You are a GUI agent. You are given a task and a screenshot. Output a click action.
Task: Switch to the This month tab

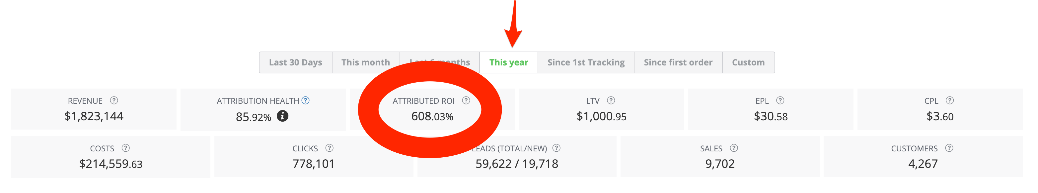pyautogui.click(x=365, y=62)
